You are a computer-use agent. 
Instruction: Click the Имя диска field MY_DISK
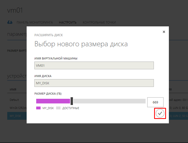point(94,83)
